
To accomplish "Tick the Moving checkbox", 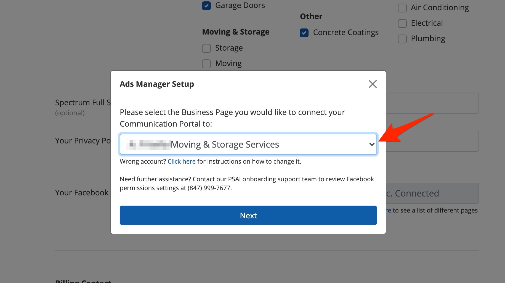I will tap(206, 64).
